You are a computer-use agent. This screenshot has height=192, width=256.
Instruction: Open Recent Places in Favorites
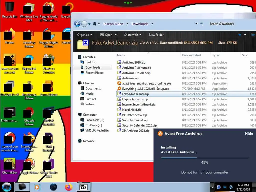click(x=94, y=73)
